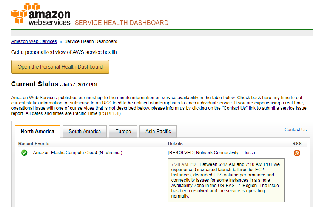Click the Current Status heading
The height and width of the screenshot is (207, 316).
pyautogui.click(x=34, y=84)
